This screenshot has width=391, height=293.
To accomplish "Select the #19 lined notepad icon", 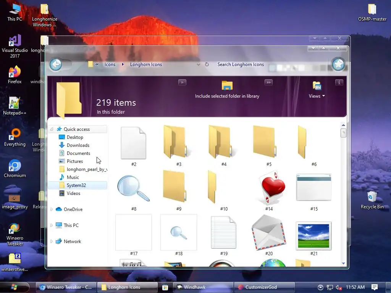I will click(x=223, y=232).
